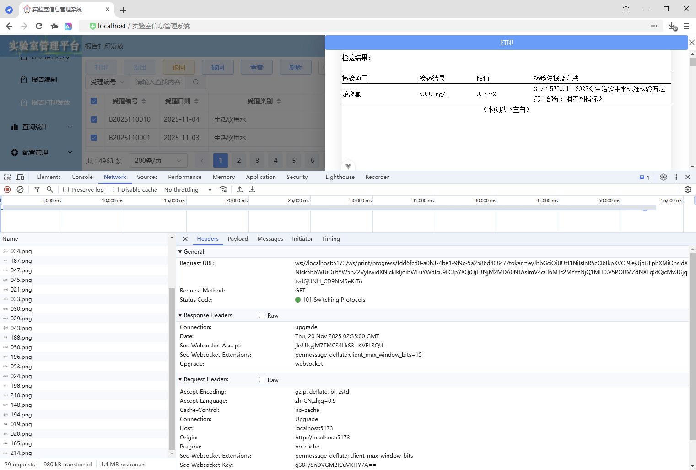Screen dimensions: 696x470
Task: Click the 退回 button
Action: point(179,67)
